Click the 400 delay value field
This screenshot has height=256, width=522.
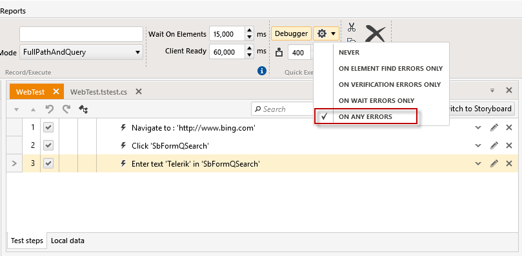click(x=299, y=52)
